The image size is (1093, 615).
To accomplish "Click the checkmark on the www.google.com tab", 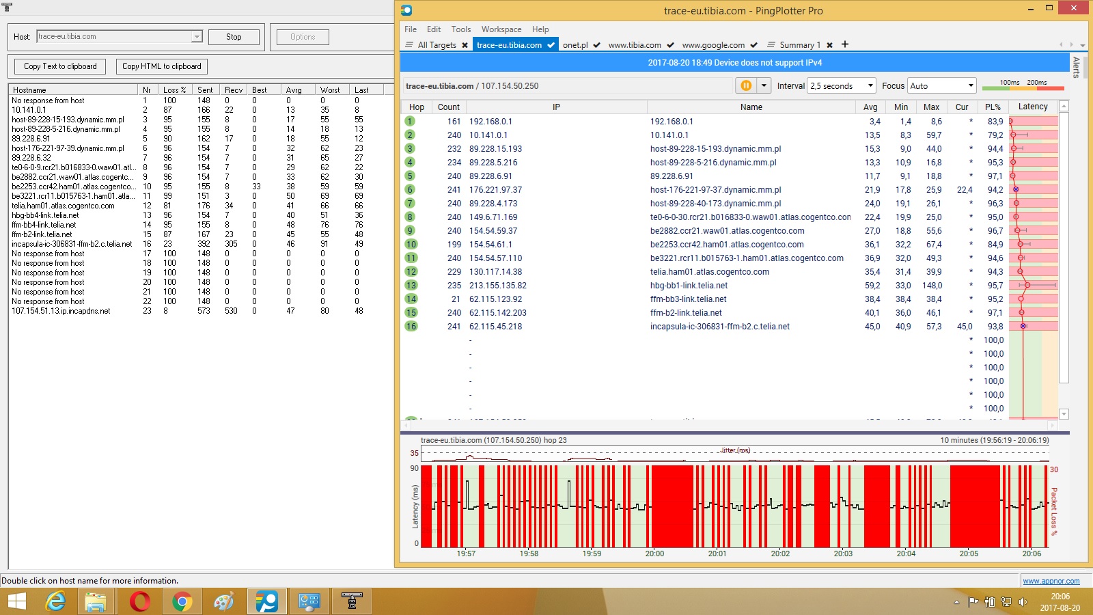I will pos(753,45).
